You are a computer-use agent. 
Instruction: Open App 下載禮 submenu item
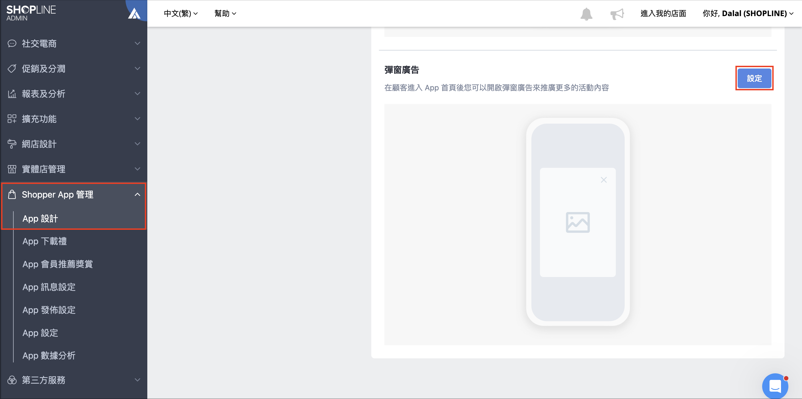pyautogui.click(x=44, y=241)
